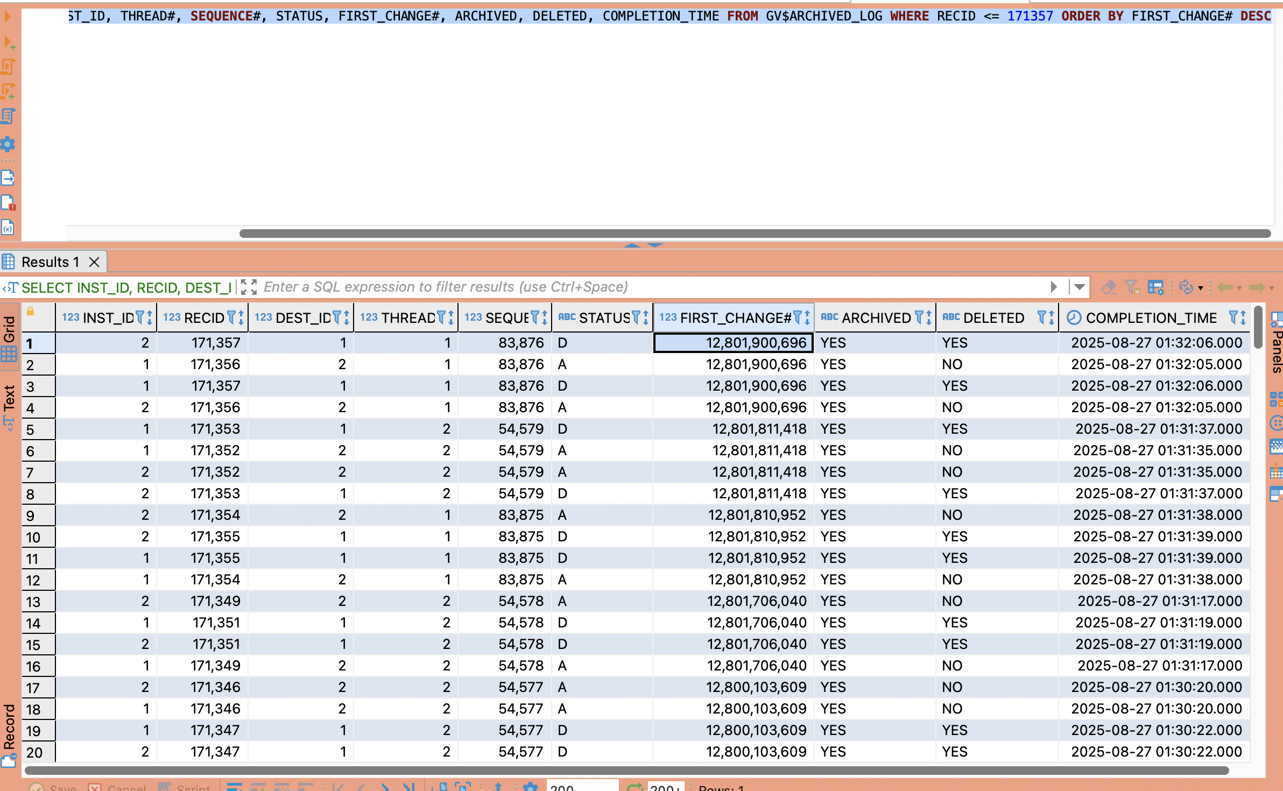Open filter history dropdown arrow
Image resolution: width=1283 pixels, height=791 pixels.
1080,287
